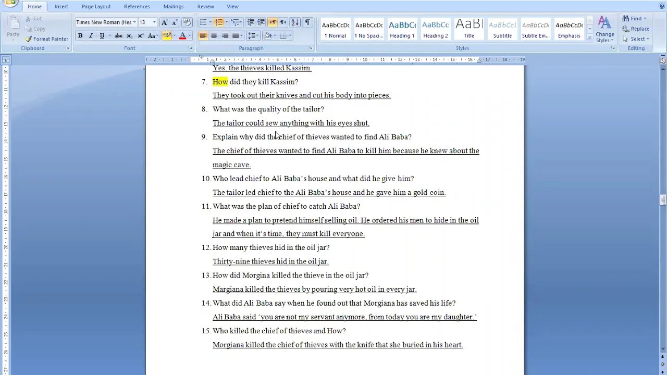The image size is (667, 375).
Task: Switch to the Insert tab
Action: pos(61,7)
